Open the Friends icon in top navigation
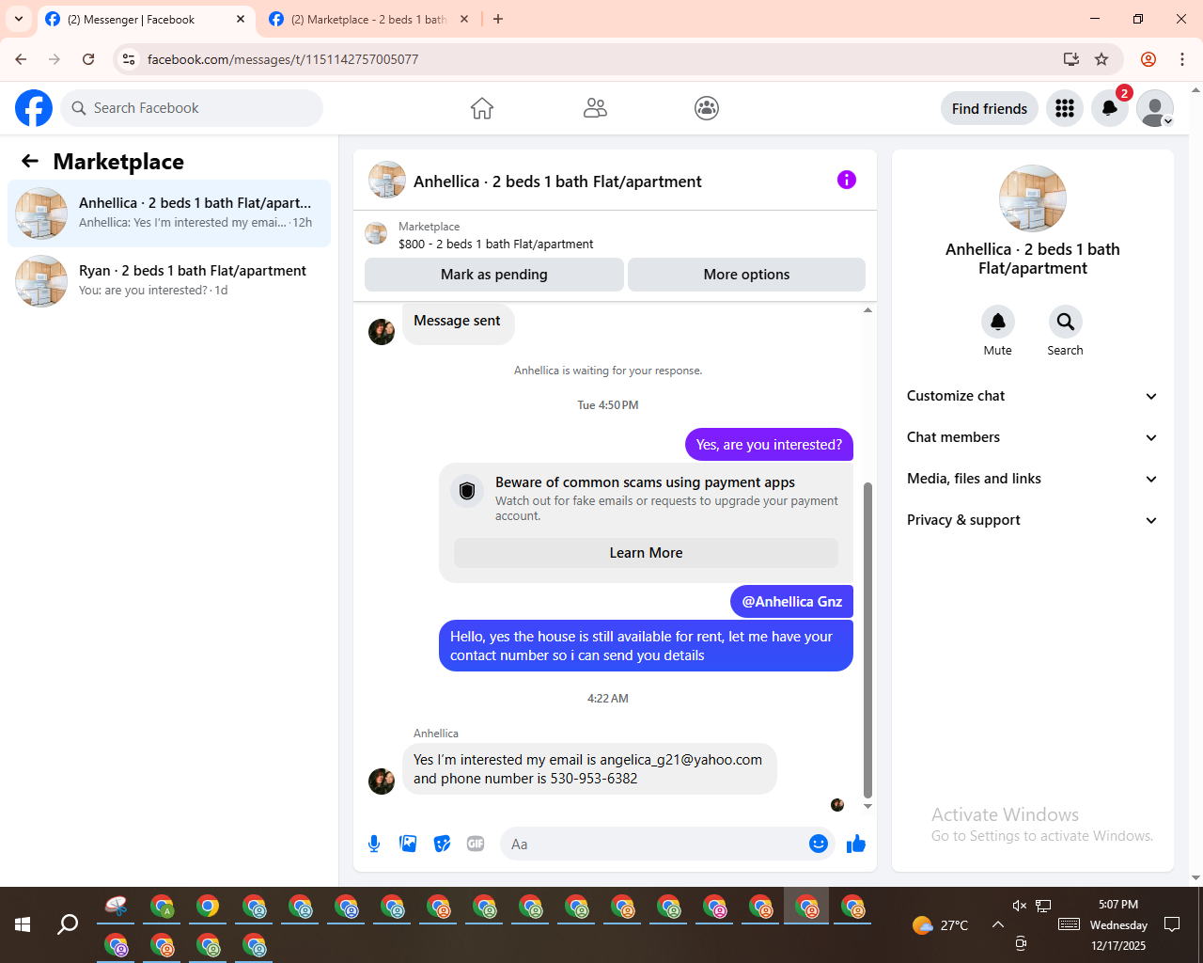Viewport: 1203px width, 963px height. (595, 108)
